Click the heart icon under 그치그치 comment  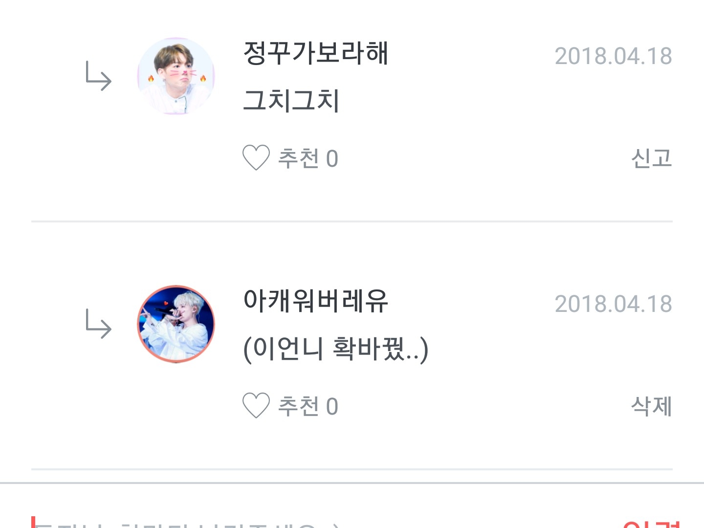pos(256,158)
